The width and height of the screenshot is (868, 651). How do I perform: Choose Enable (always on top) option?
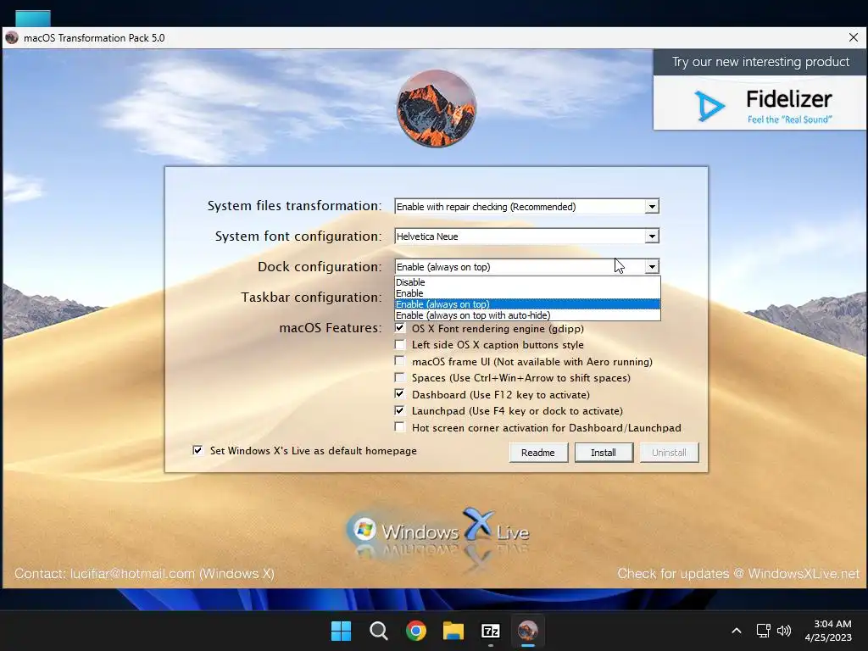pyautogui.click(x=527, y=304)
